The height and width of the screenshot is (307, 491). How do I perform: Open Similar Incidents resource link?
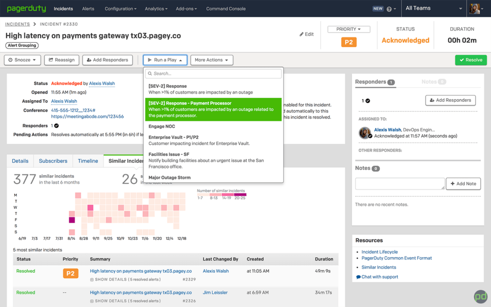[x=379, y=267]
